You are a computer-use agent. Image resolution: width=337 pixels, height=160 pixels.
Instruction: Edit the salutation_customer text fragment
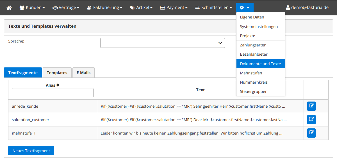[311, 120]
